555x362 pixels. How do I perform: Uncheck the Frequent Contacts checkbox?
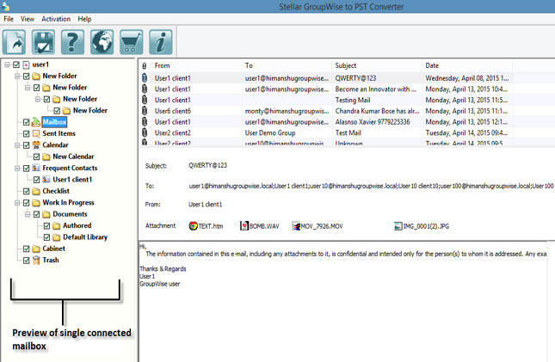(26, 169)
